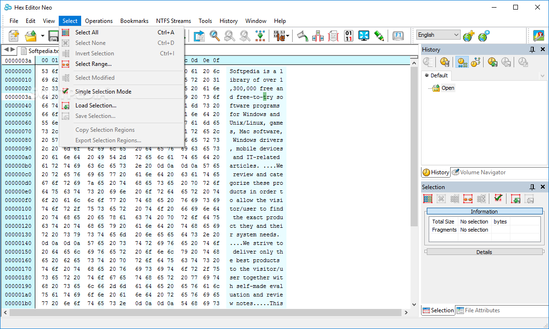Image resolution: width=549 pixels, height=329 pixels.
Task: Switch to the Selection bottom tab
Action: [438, 310]
